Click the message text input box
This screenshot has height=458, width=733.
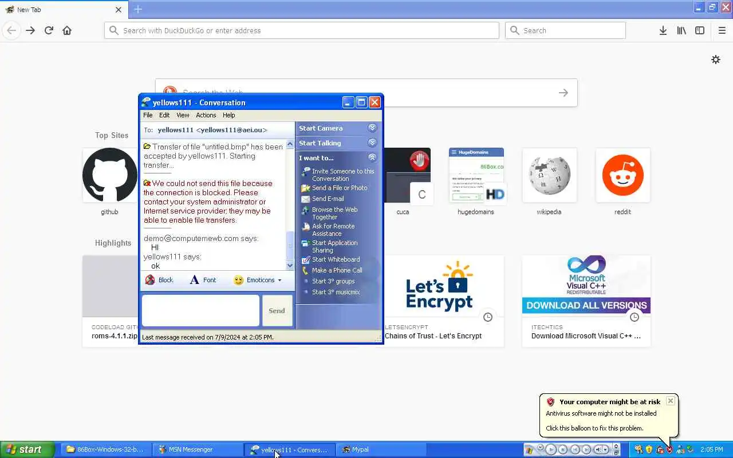coord(200,311)
